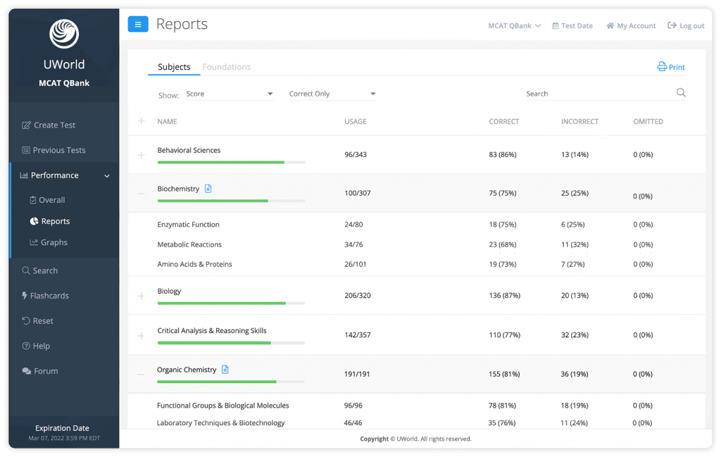721x457 pixels.
Task: Click the search magnifier icon in reports
Action: pos(681,93)
